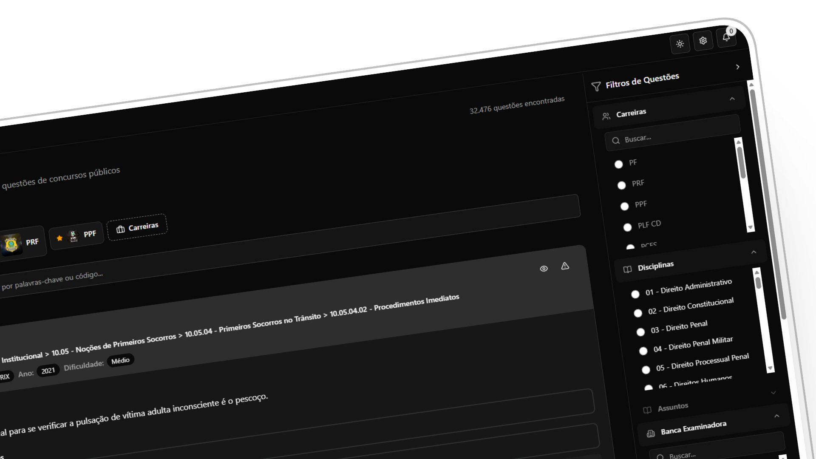
Task: Click the Carreiras dashed button
Action: click(137, 227)
